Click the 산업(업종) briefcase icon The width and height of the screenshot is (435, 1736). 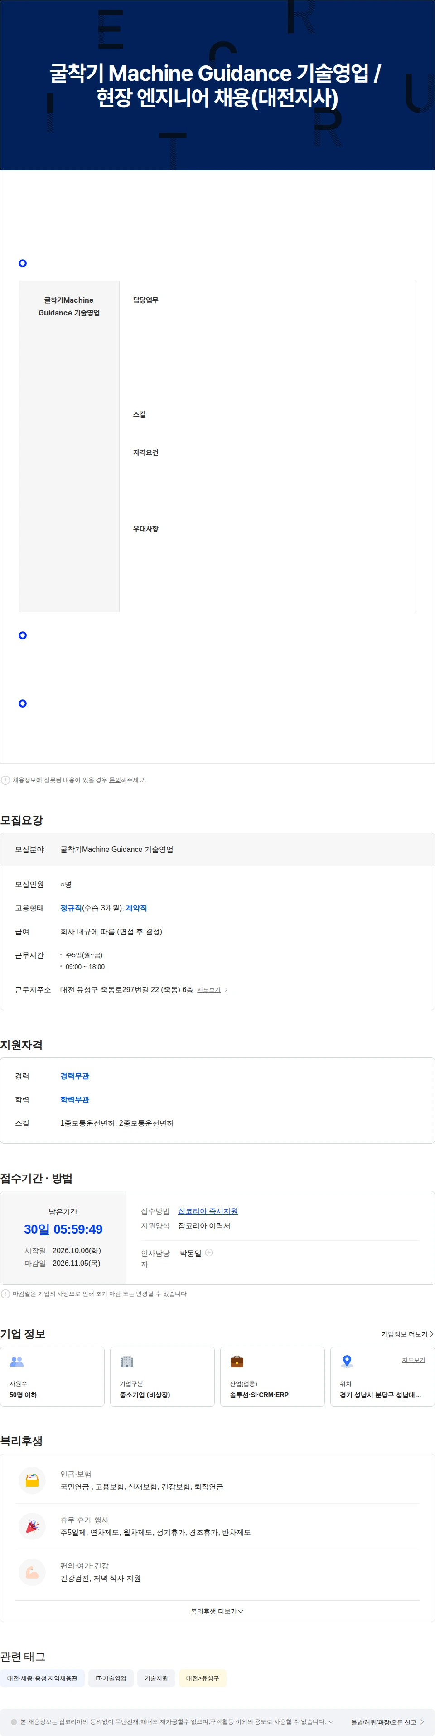click(x=237, y=1361)
